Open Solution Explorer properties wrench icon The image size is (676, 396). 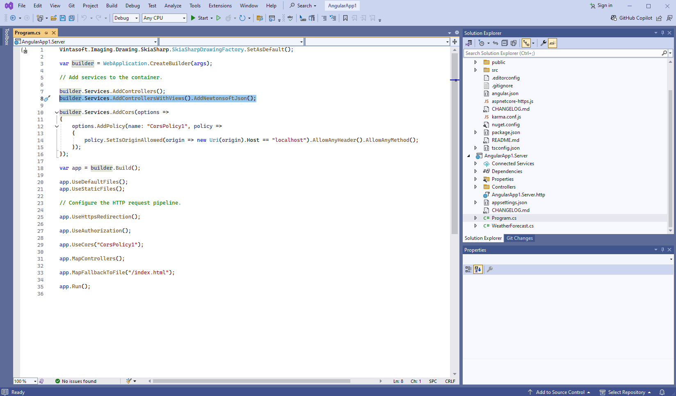(543, 43)
